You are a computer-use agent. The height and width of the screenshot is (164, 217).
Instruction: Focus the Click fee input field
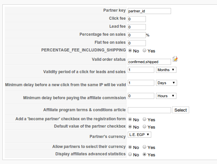pyautogui.click(x=137, y=19)
